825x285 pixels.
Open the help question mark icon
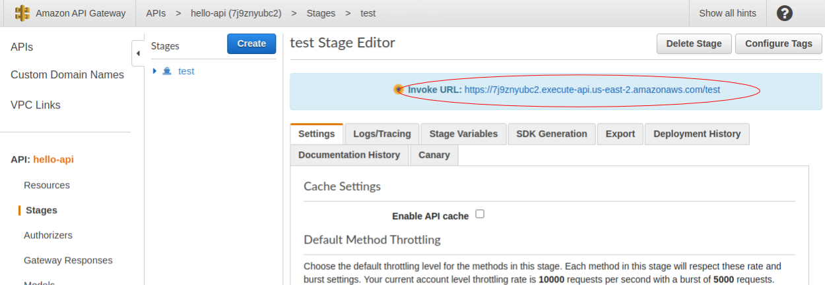tap(785, 13)
